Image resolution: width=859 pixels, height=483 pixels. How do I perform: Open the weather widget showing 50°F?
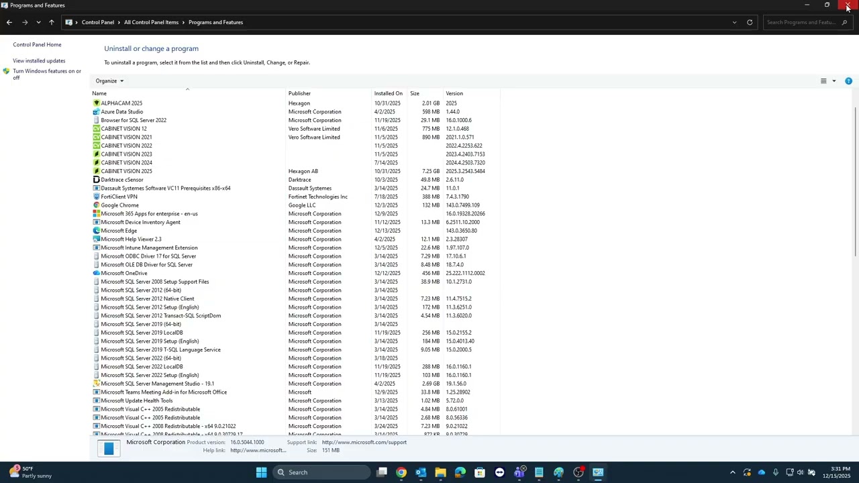pos(30,472)
